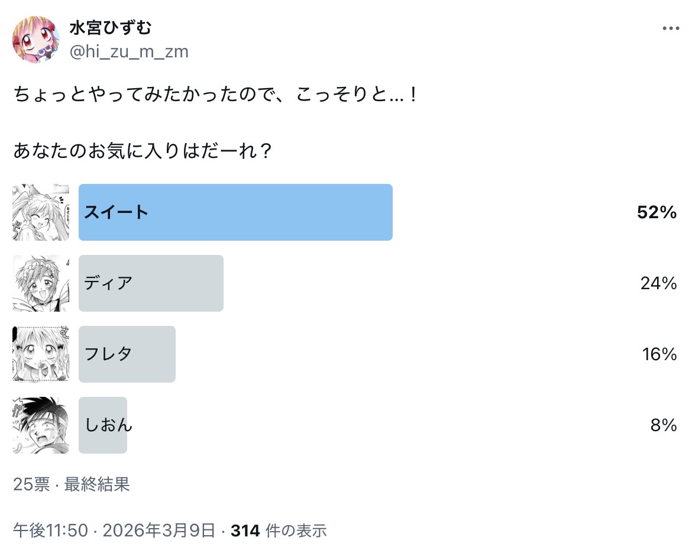
Task: Select the スイート poll result bar
Action: tap(235, 212)
